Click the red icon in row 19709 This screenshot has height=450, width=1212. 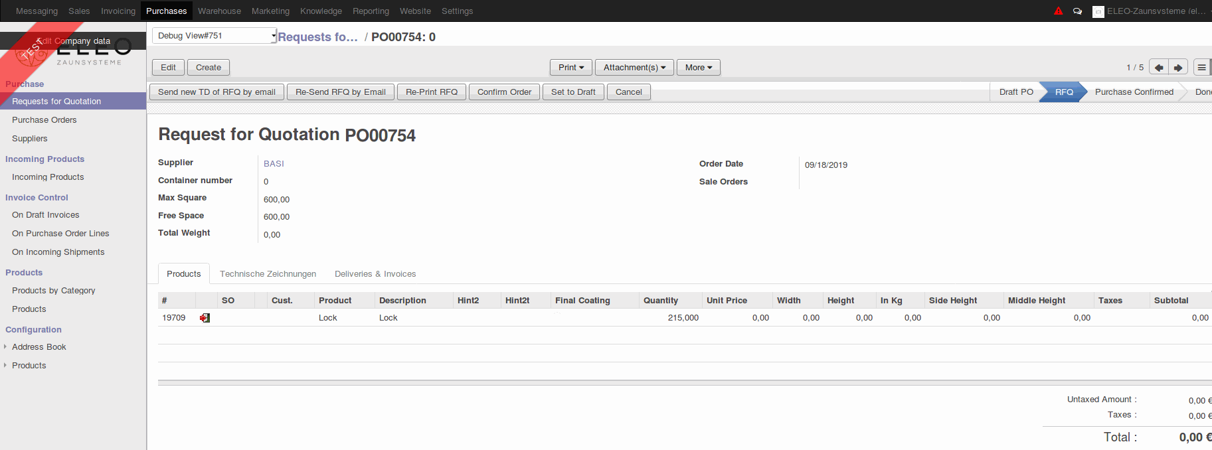click(x=205, y=318)
